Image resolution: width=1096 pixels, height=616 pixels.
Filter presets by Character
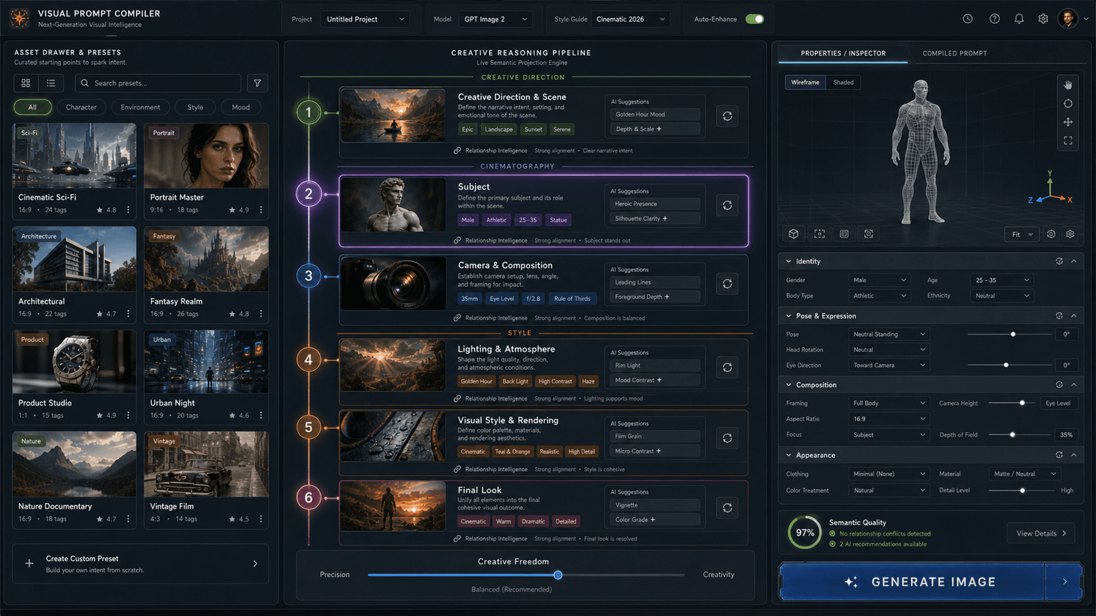pos(81,107)
